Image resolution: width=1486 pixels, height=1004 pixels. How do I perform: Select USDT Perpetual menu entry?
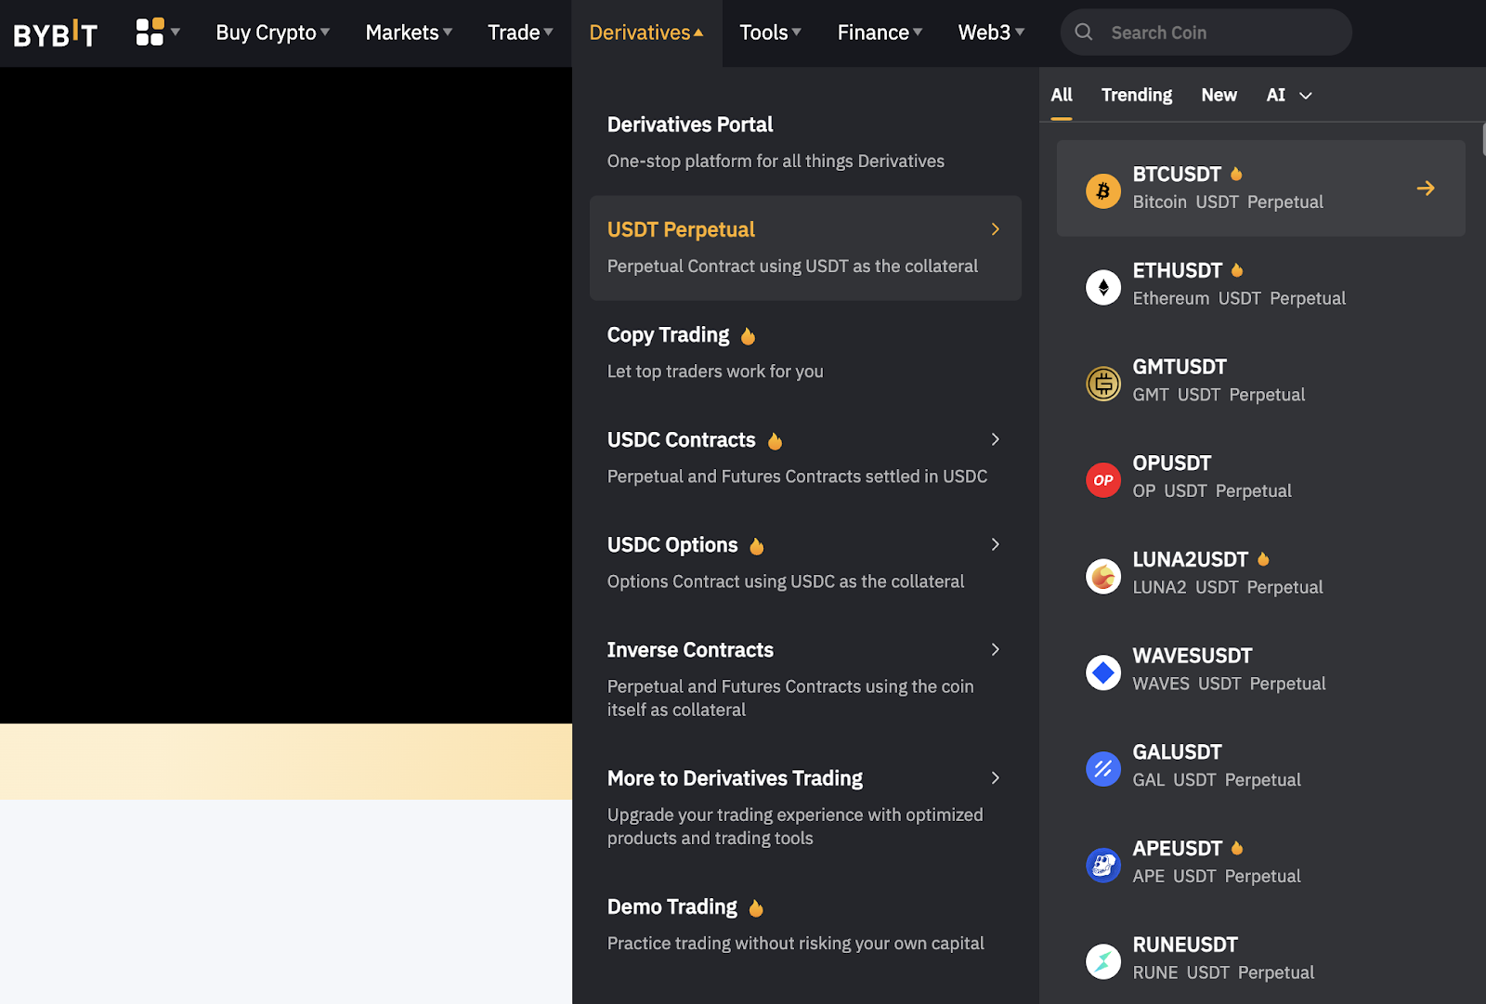point(805,247)
